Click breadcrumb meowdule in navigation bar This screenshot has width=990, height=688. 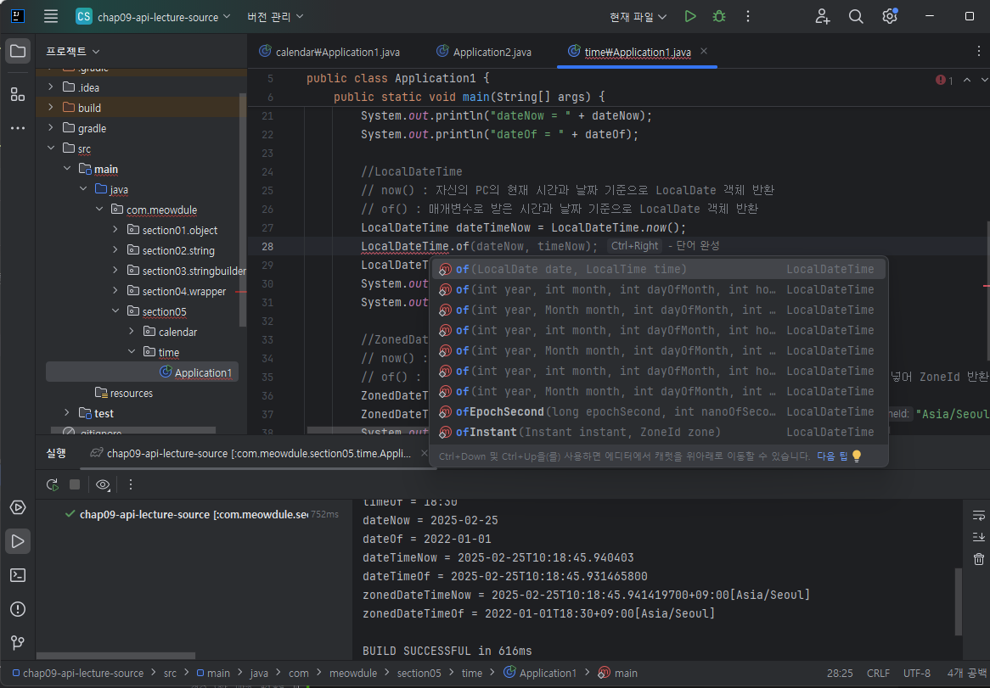pos(353,673)
